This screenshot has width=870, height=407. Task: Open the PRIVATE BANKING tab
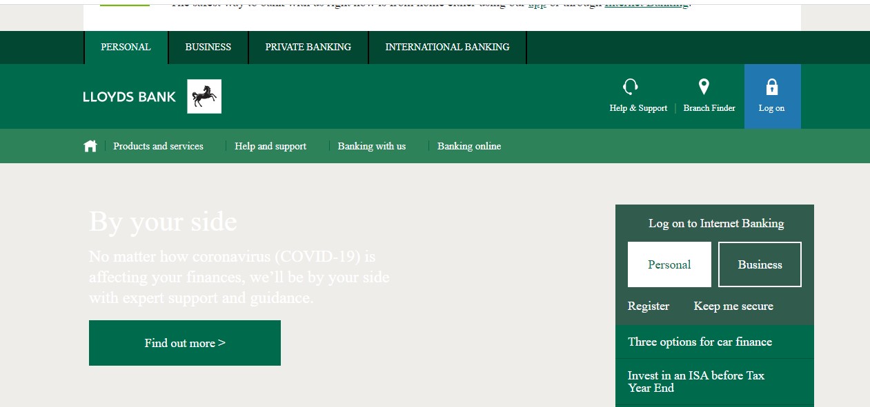point(308,48)
